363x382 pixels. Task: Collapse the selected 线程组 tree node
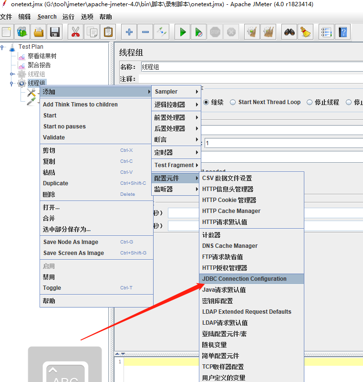(11, 83)
